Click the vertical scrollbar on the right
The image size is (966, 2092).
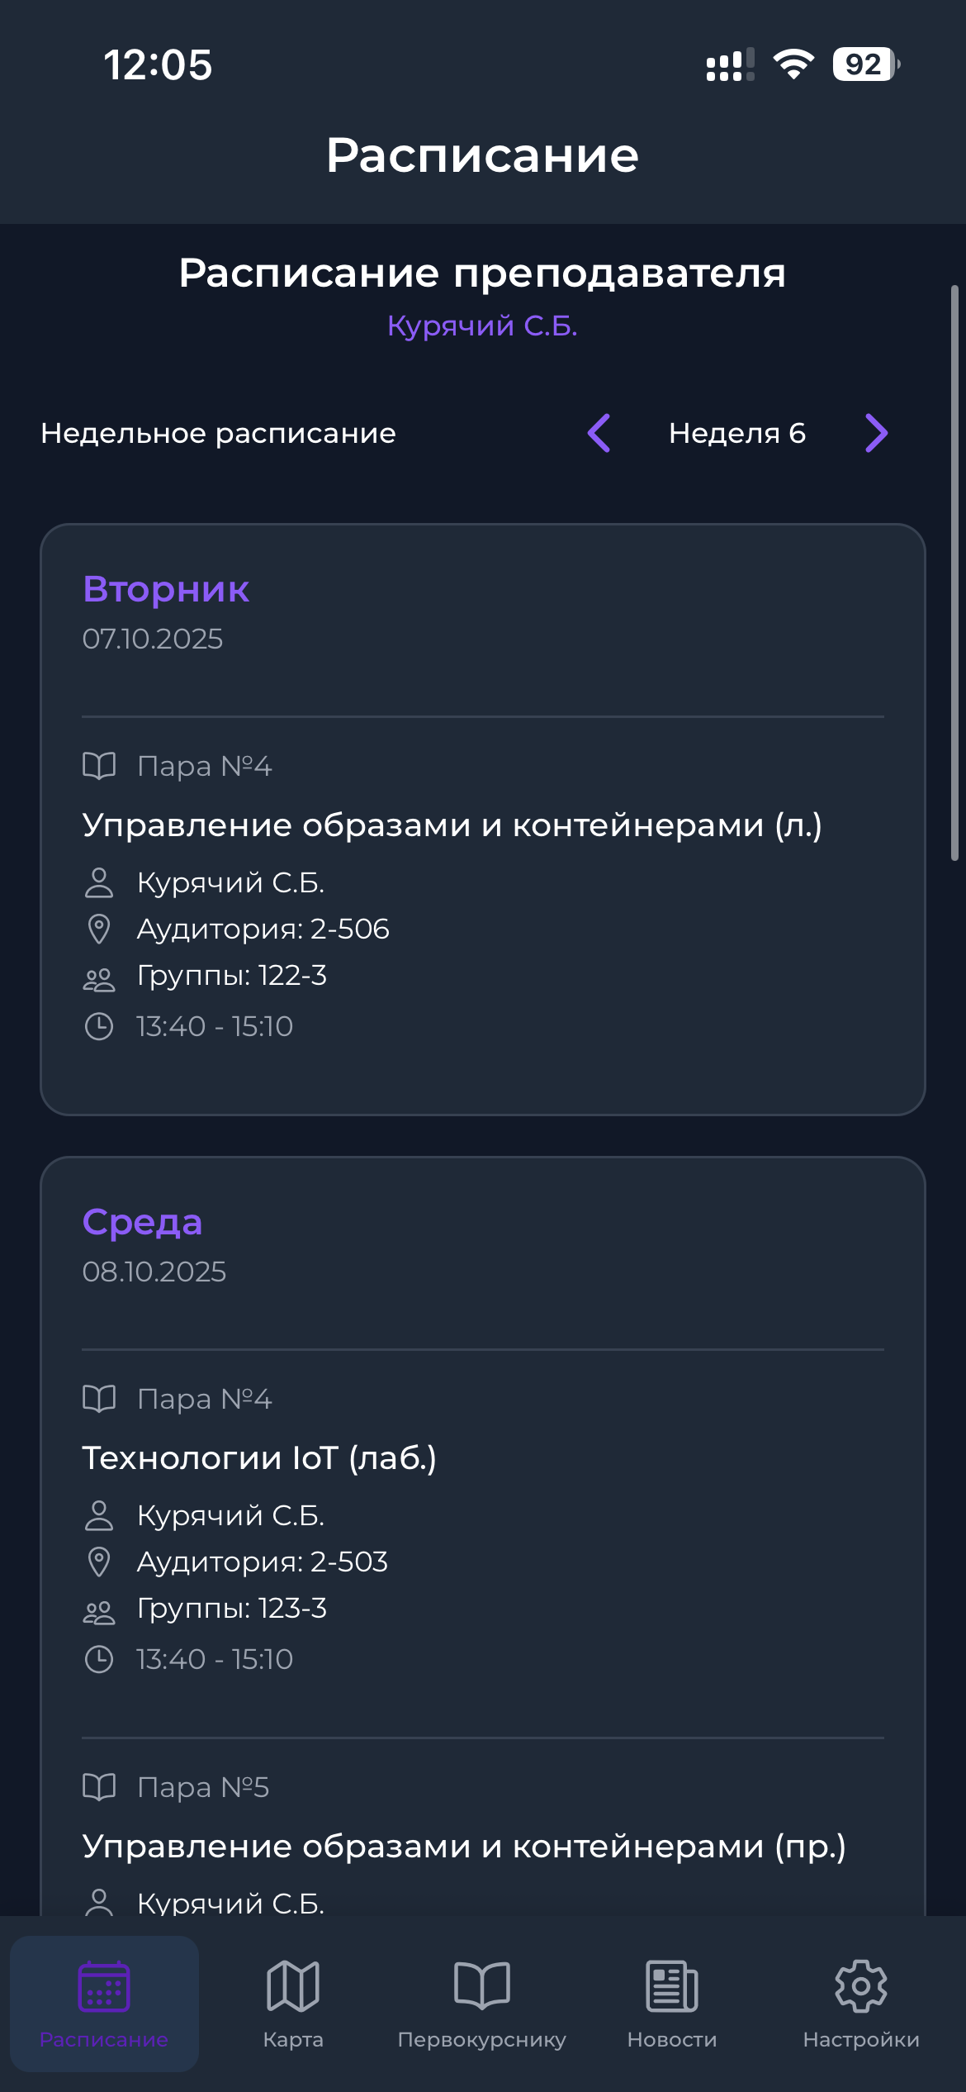tap(954, 573)
